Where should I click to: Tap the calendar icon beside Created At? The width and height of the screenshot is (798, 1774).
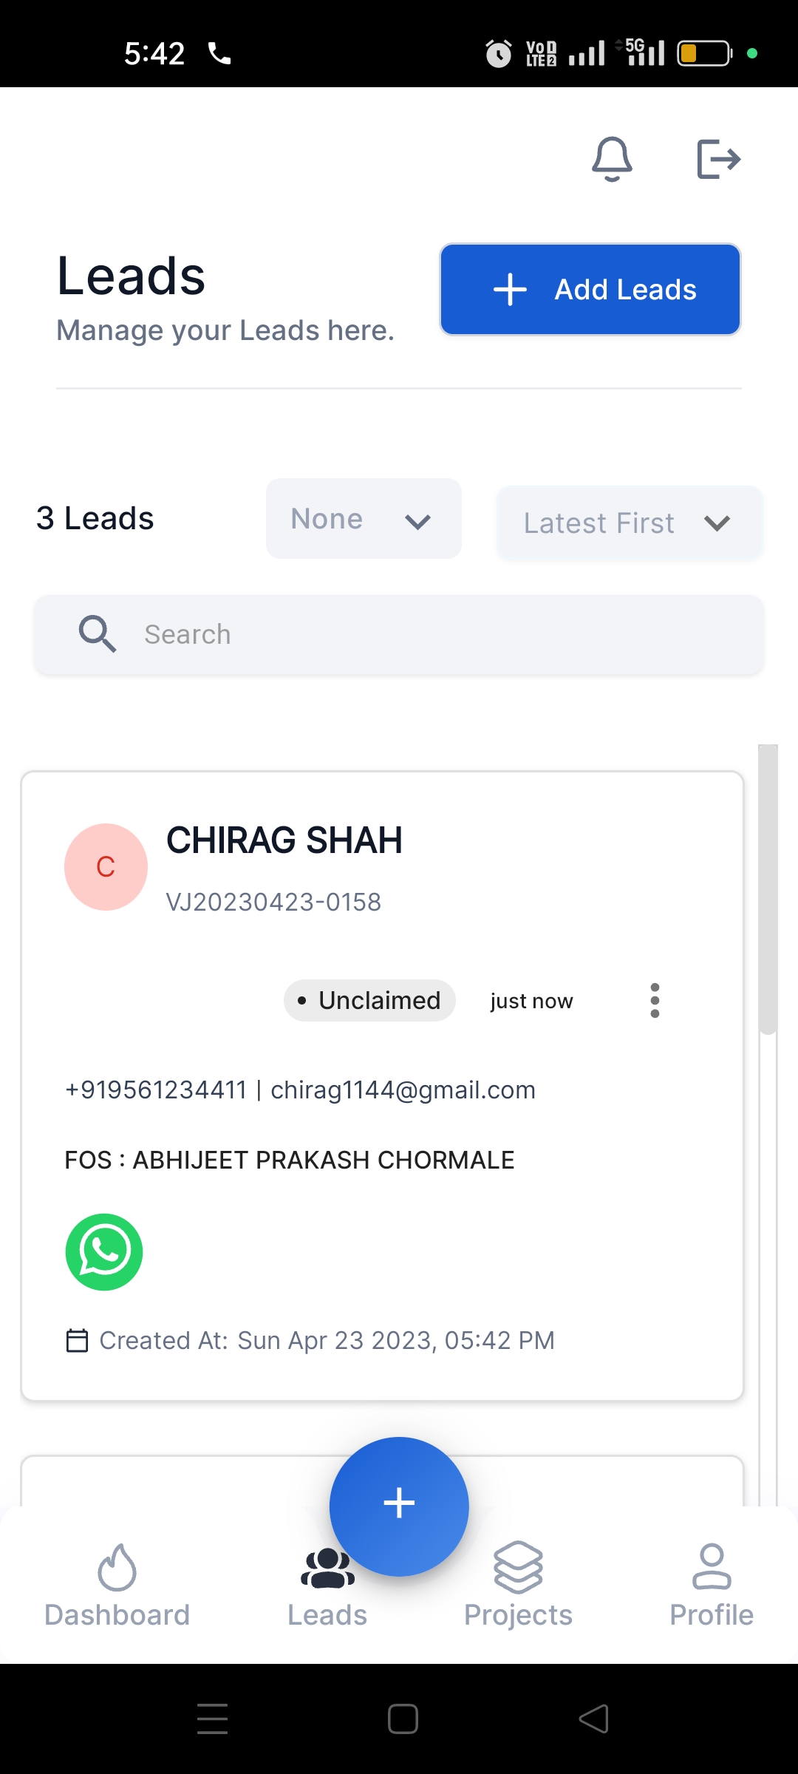pos(77,1340)
